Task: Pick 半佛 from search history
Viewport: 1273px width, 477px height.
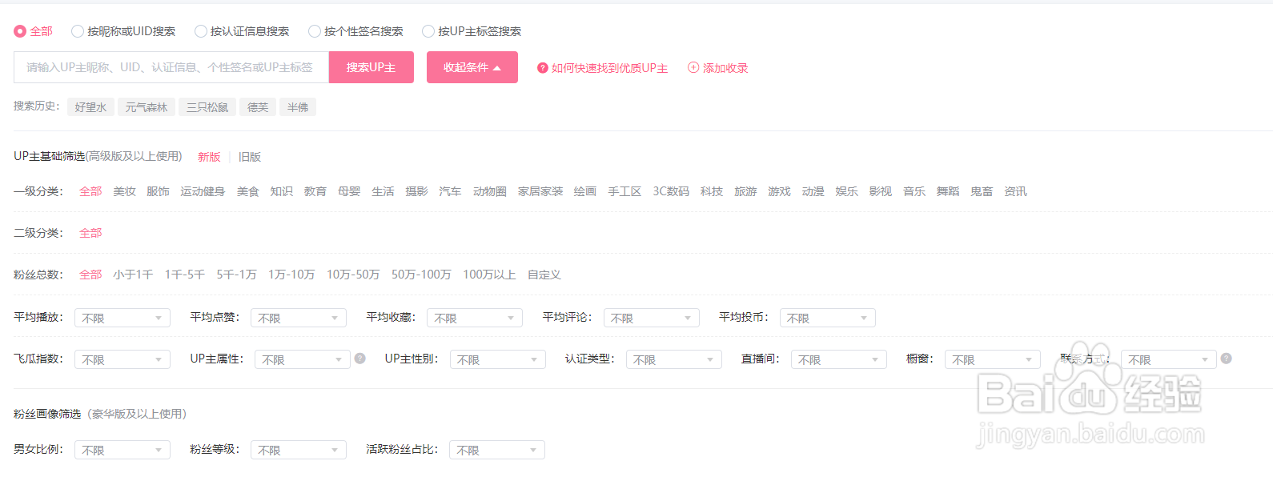Action: point(298,107)
